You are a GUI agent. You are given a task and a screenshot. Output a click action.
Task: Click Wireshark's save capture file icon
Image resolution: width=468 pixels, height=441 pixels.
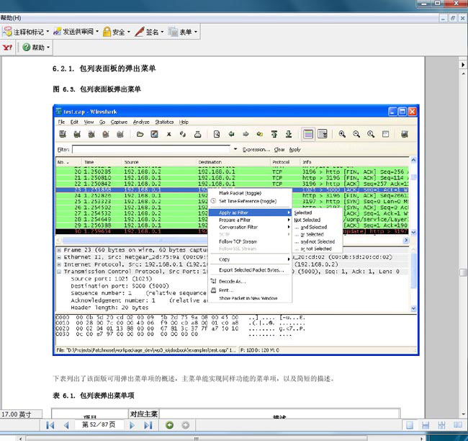click(154, 135)
